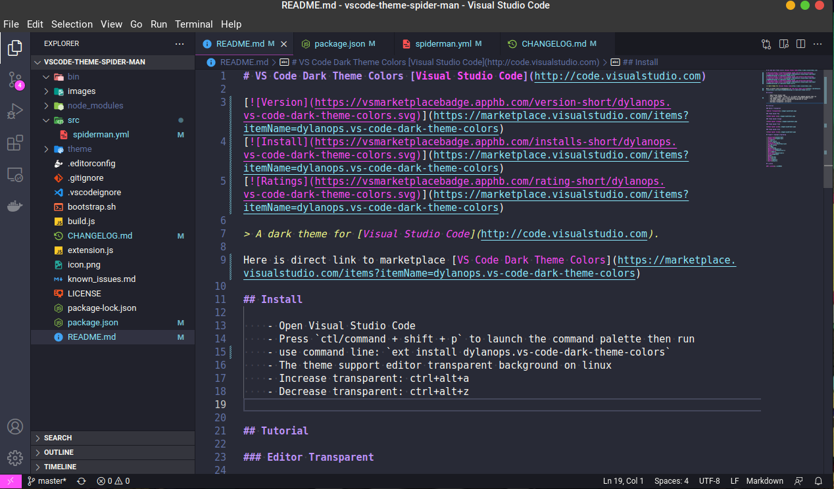Change encoding via UTF-8 indicator
Screen dimensions: 834x489
coord(709,480)
